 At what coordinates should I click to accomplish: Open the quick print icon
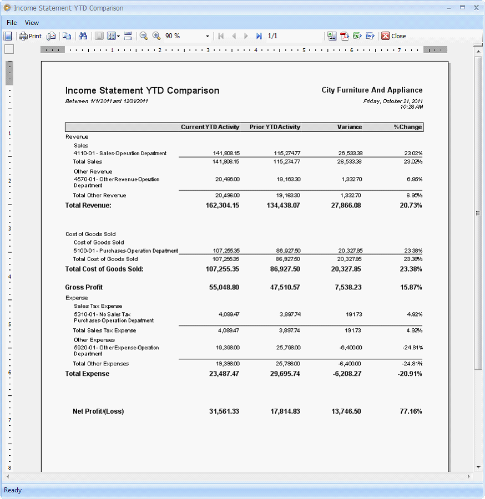point(51,36)
